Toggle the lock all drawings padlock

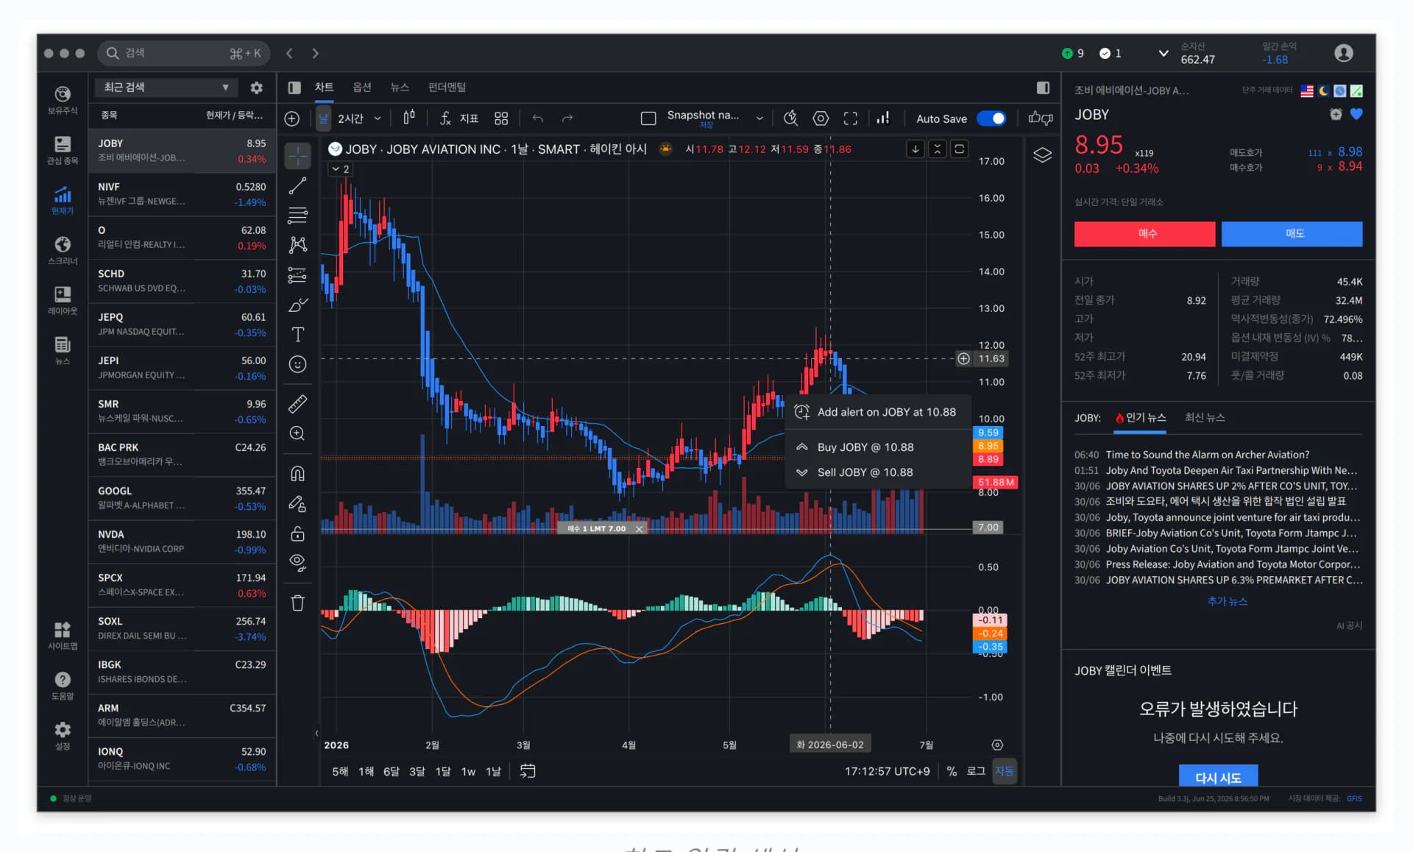pos(298,533)
